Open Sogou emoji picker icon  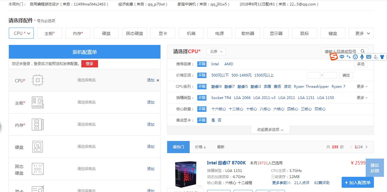(x=355, y=57)
